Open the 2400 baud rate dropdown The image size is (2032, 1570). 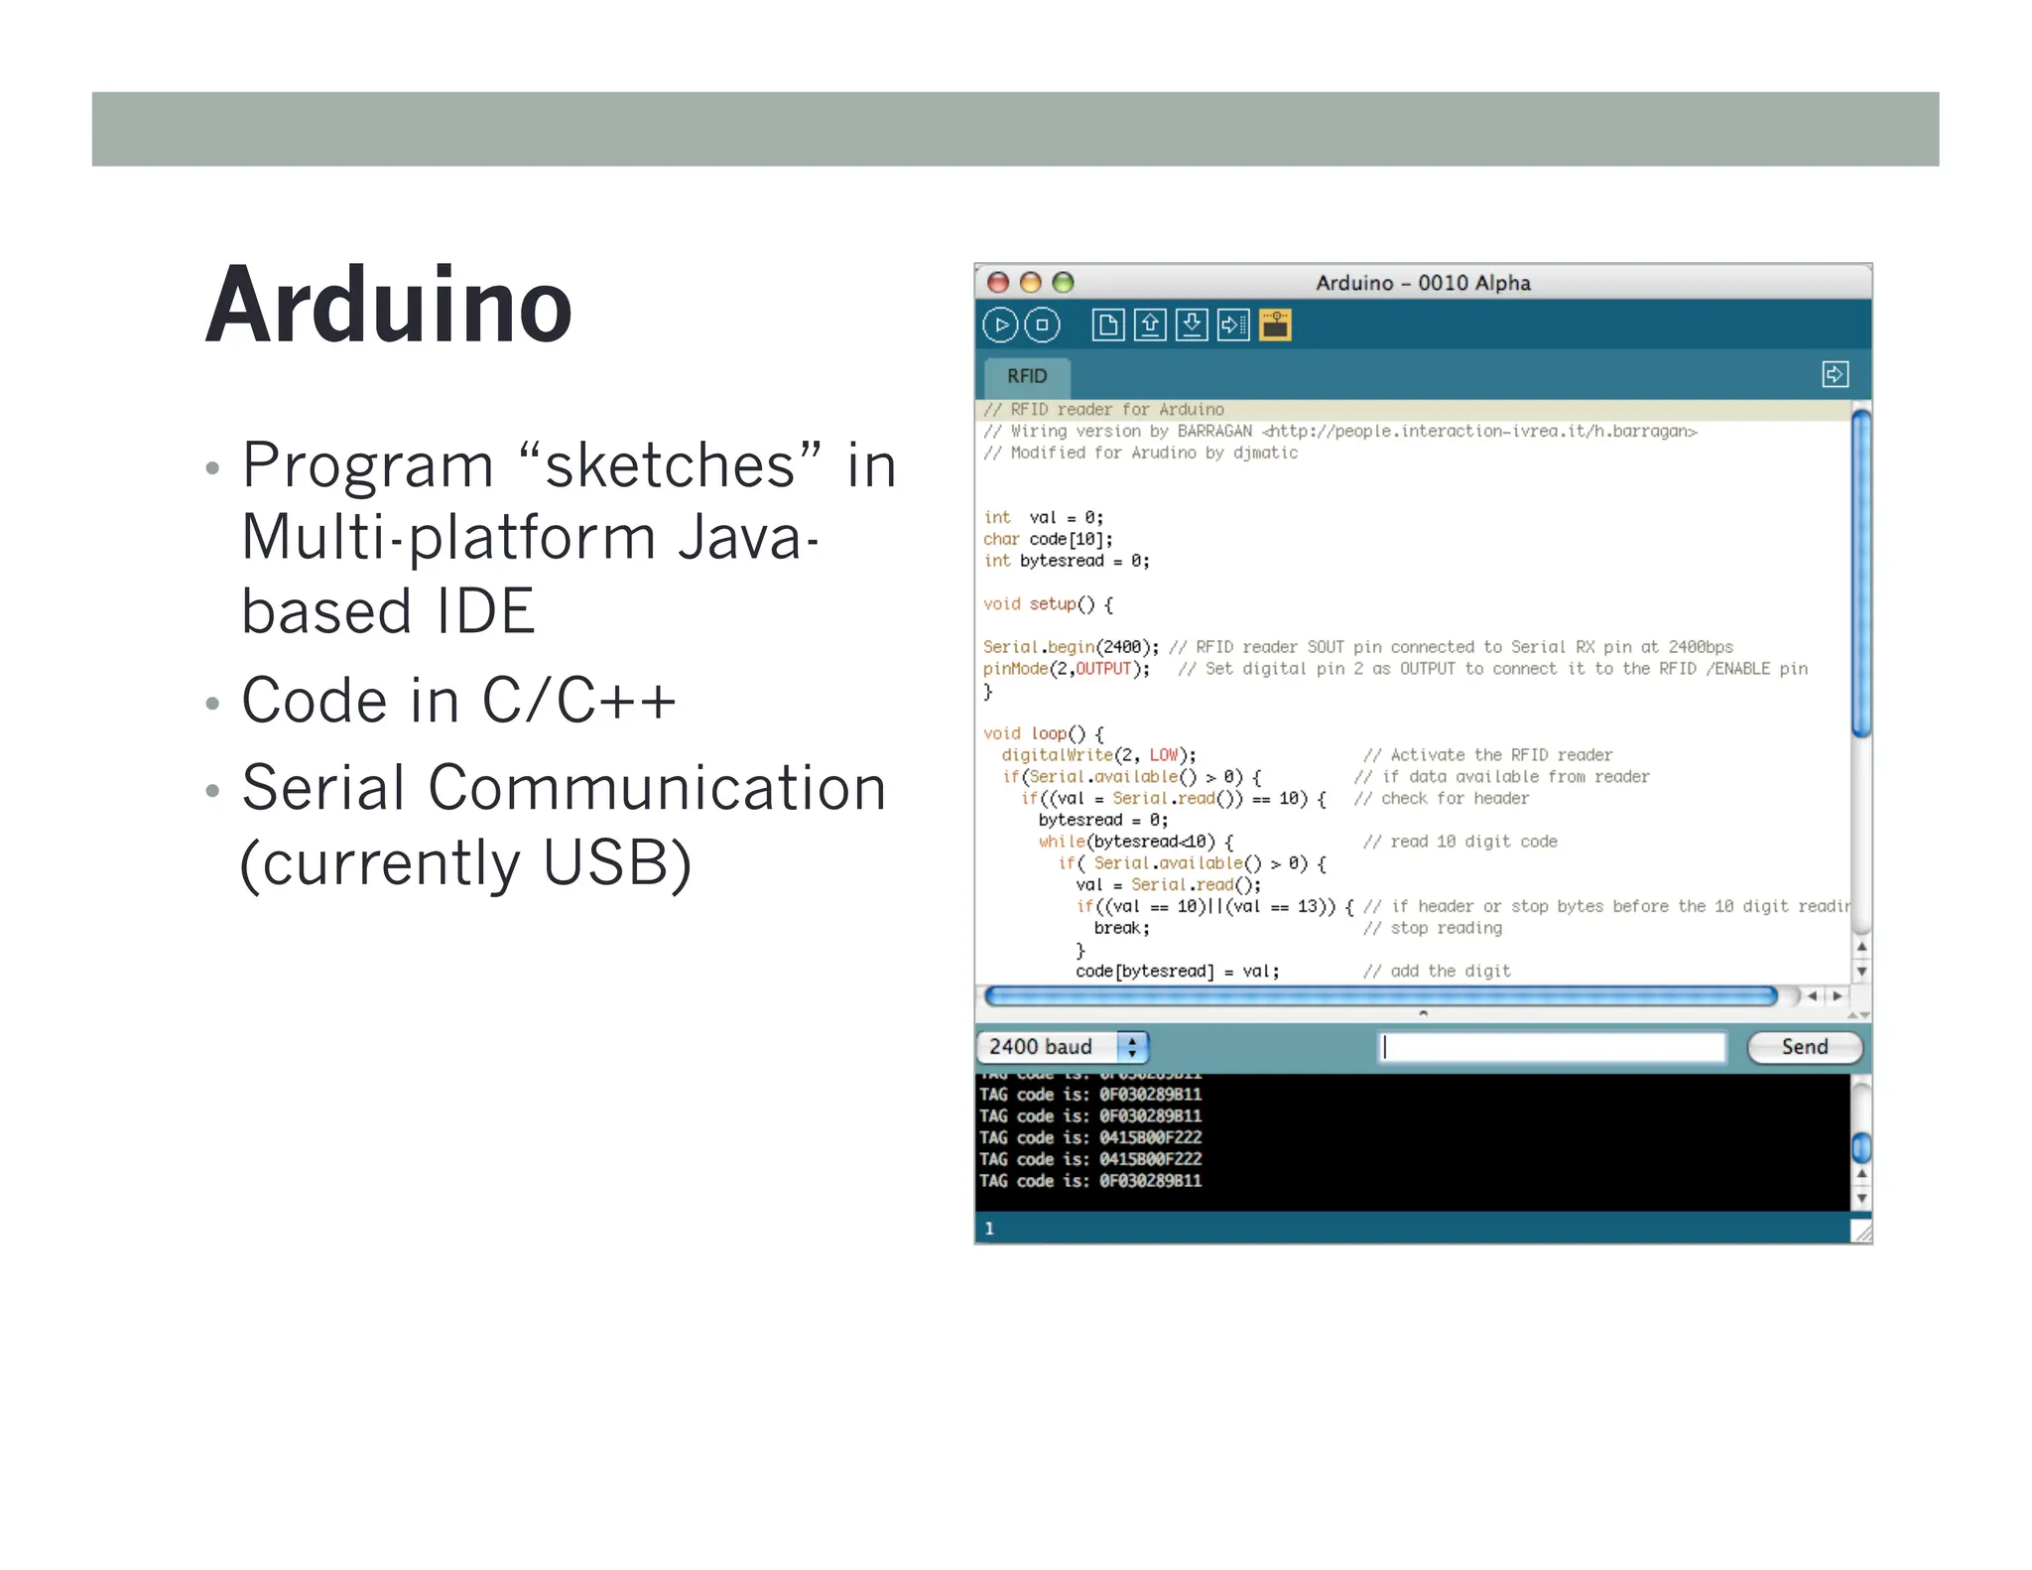tap(1063, 1047)
